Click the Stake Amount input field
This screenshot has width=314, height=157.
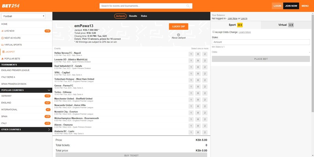point(261,42)
